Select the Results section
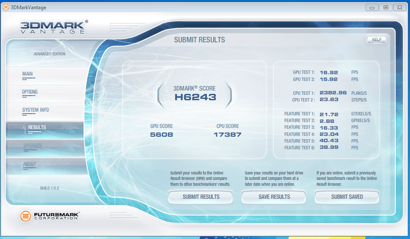The height and width of the screenshot is (239, 410). (45, 130)
